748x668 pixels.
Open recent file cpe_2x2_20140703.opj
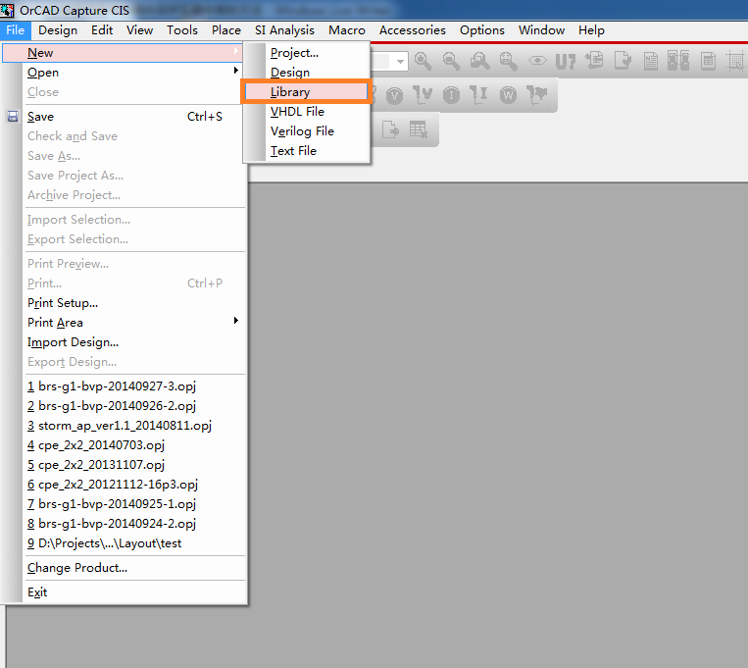125,444
